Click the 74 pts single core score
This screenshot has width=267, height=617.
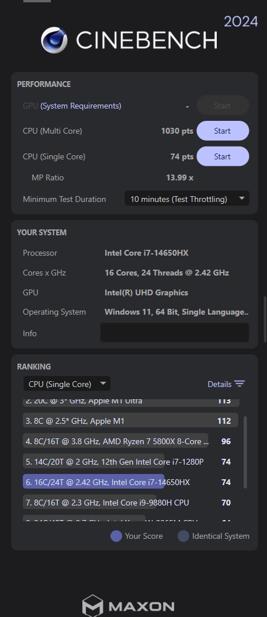coord(182,156)
